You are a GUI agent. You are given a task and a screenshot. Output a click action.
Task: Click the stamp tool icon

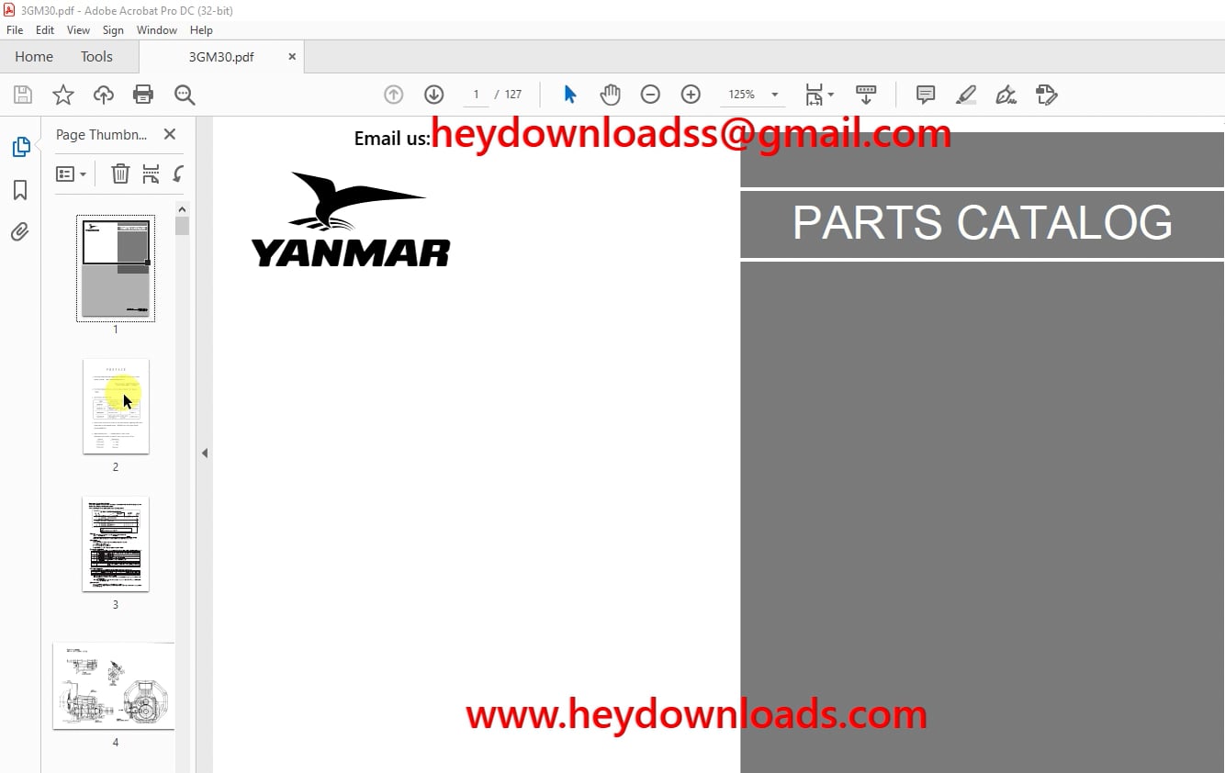click(x=1046, y=95)
